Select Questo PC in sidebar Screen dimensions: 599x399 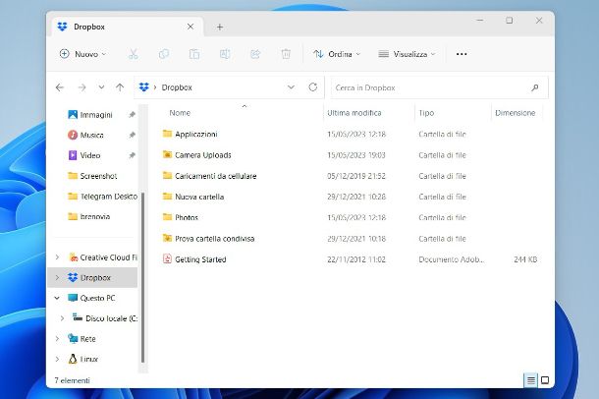(91, 298)
